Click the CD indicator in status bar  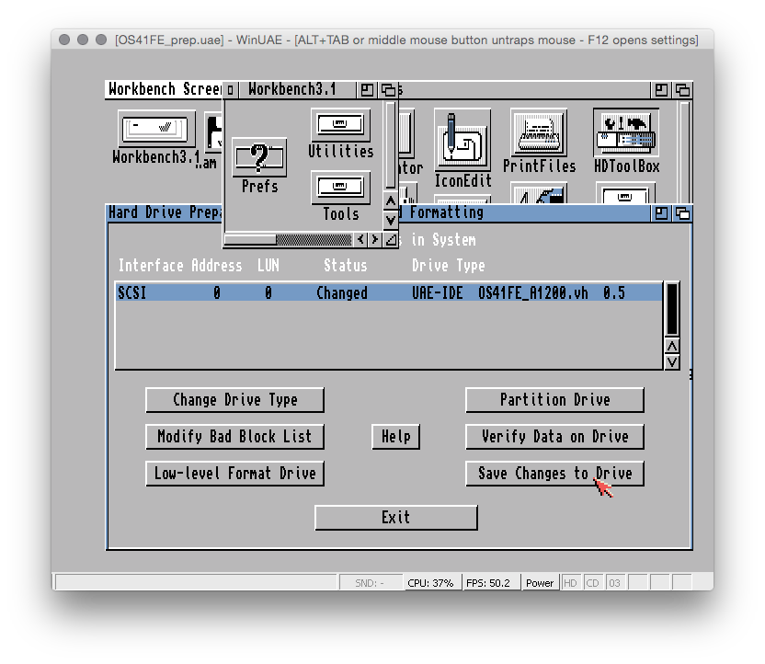[592, 583]
